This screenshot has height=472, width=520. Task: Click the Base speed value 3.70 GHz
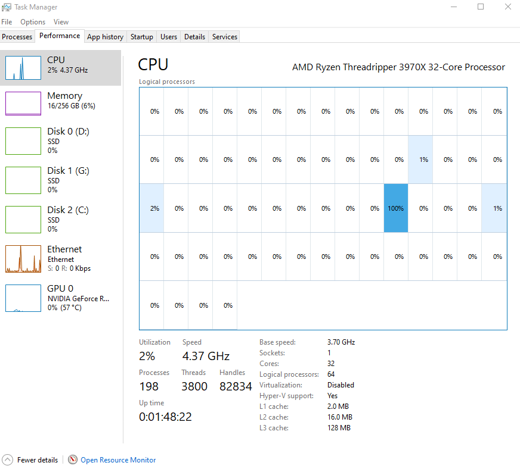(341, 342)
